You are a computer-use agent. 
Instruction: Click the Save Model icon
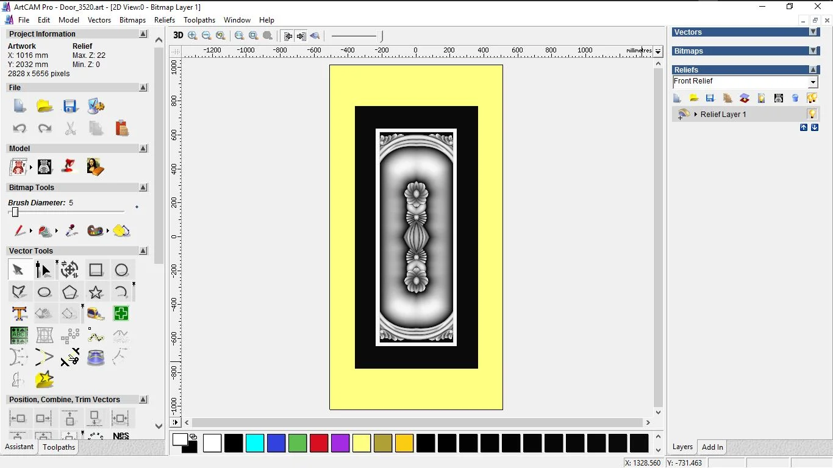pos(70,105)
